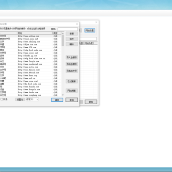The width and height of the screenshot is (172, 172).
Task: Select the row http://www.luoqiu.com
Action: click(30, 61)
